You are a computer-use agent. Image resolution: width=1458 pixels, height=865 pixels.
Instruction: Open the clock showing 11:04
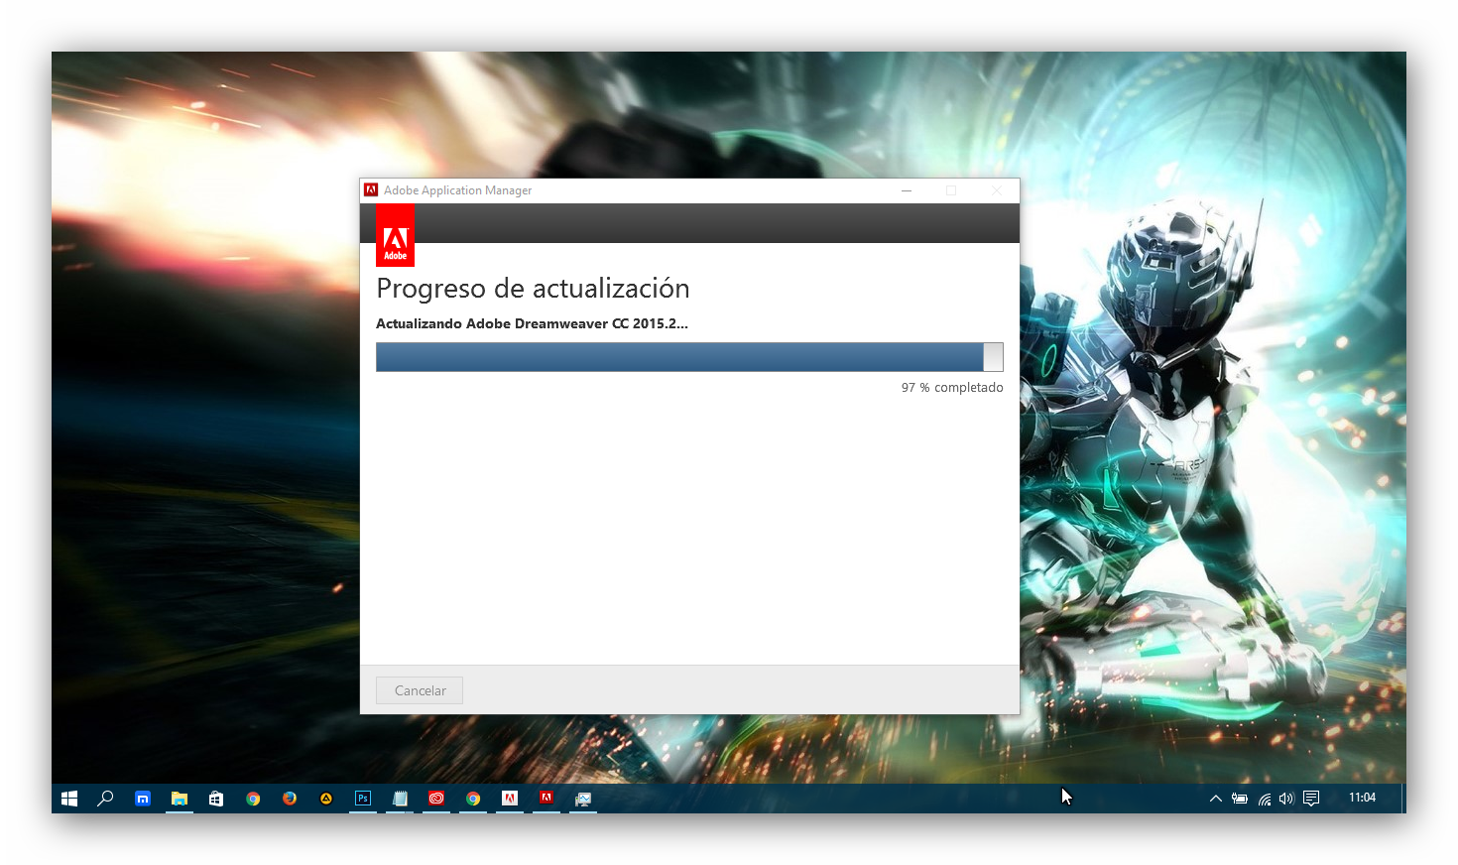pyautogui.click(x=1362, y=798)
